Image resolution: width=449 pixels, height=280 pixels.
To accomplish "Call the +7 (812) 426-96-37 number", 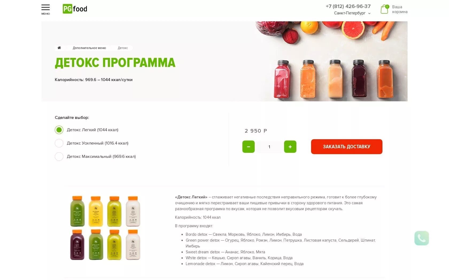I will tap(348, 6).
